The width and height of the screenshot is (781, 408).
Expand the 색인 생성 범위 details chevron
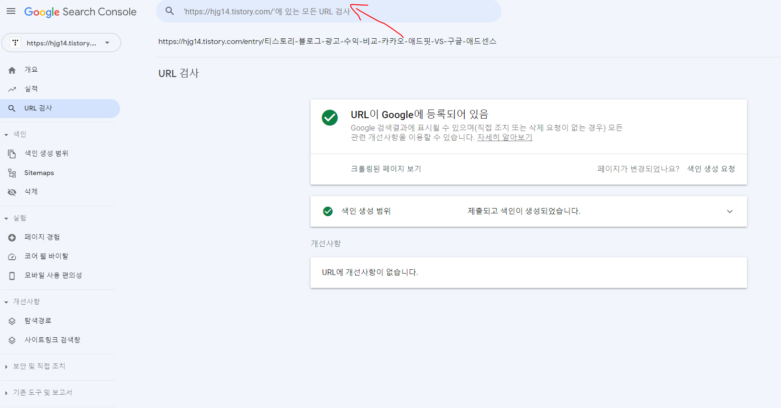click(x=730, y=211)
